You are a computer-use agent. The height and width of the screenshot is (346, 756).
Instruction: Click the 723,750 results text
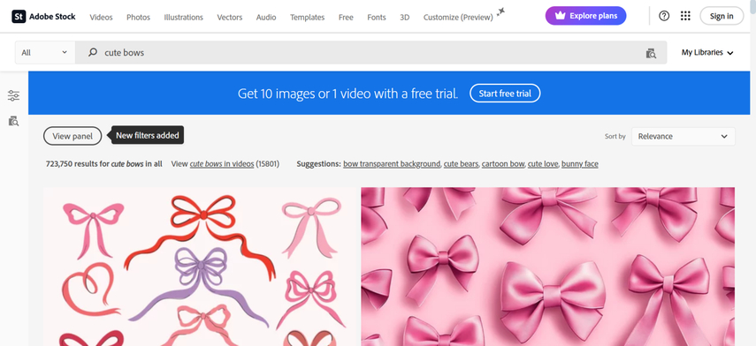104,163
